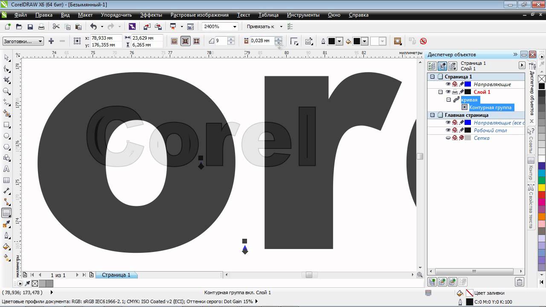Open Object Manager flyout arrow button
This screenshot has width=546, height=307.
pyautogui.click(x=522, y=66)
